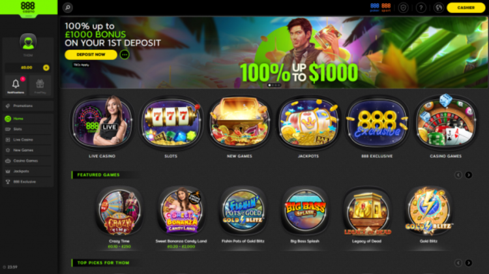Open the Notifications bell
489x274 pixels.
pos(16,85)
